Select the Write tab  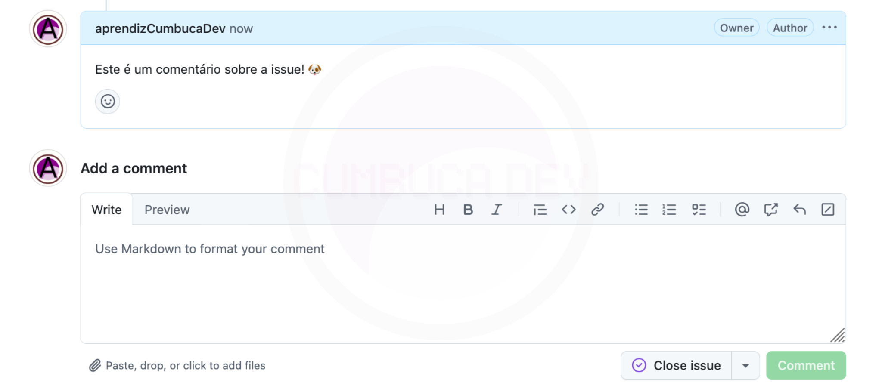point(106,210)
